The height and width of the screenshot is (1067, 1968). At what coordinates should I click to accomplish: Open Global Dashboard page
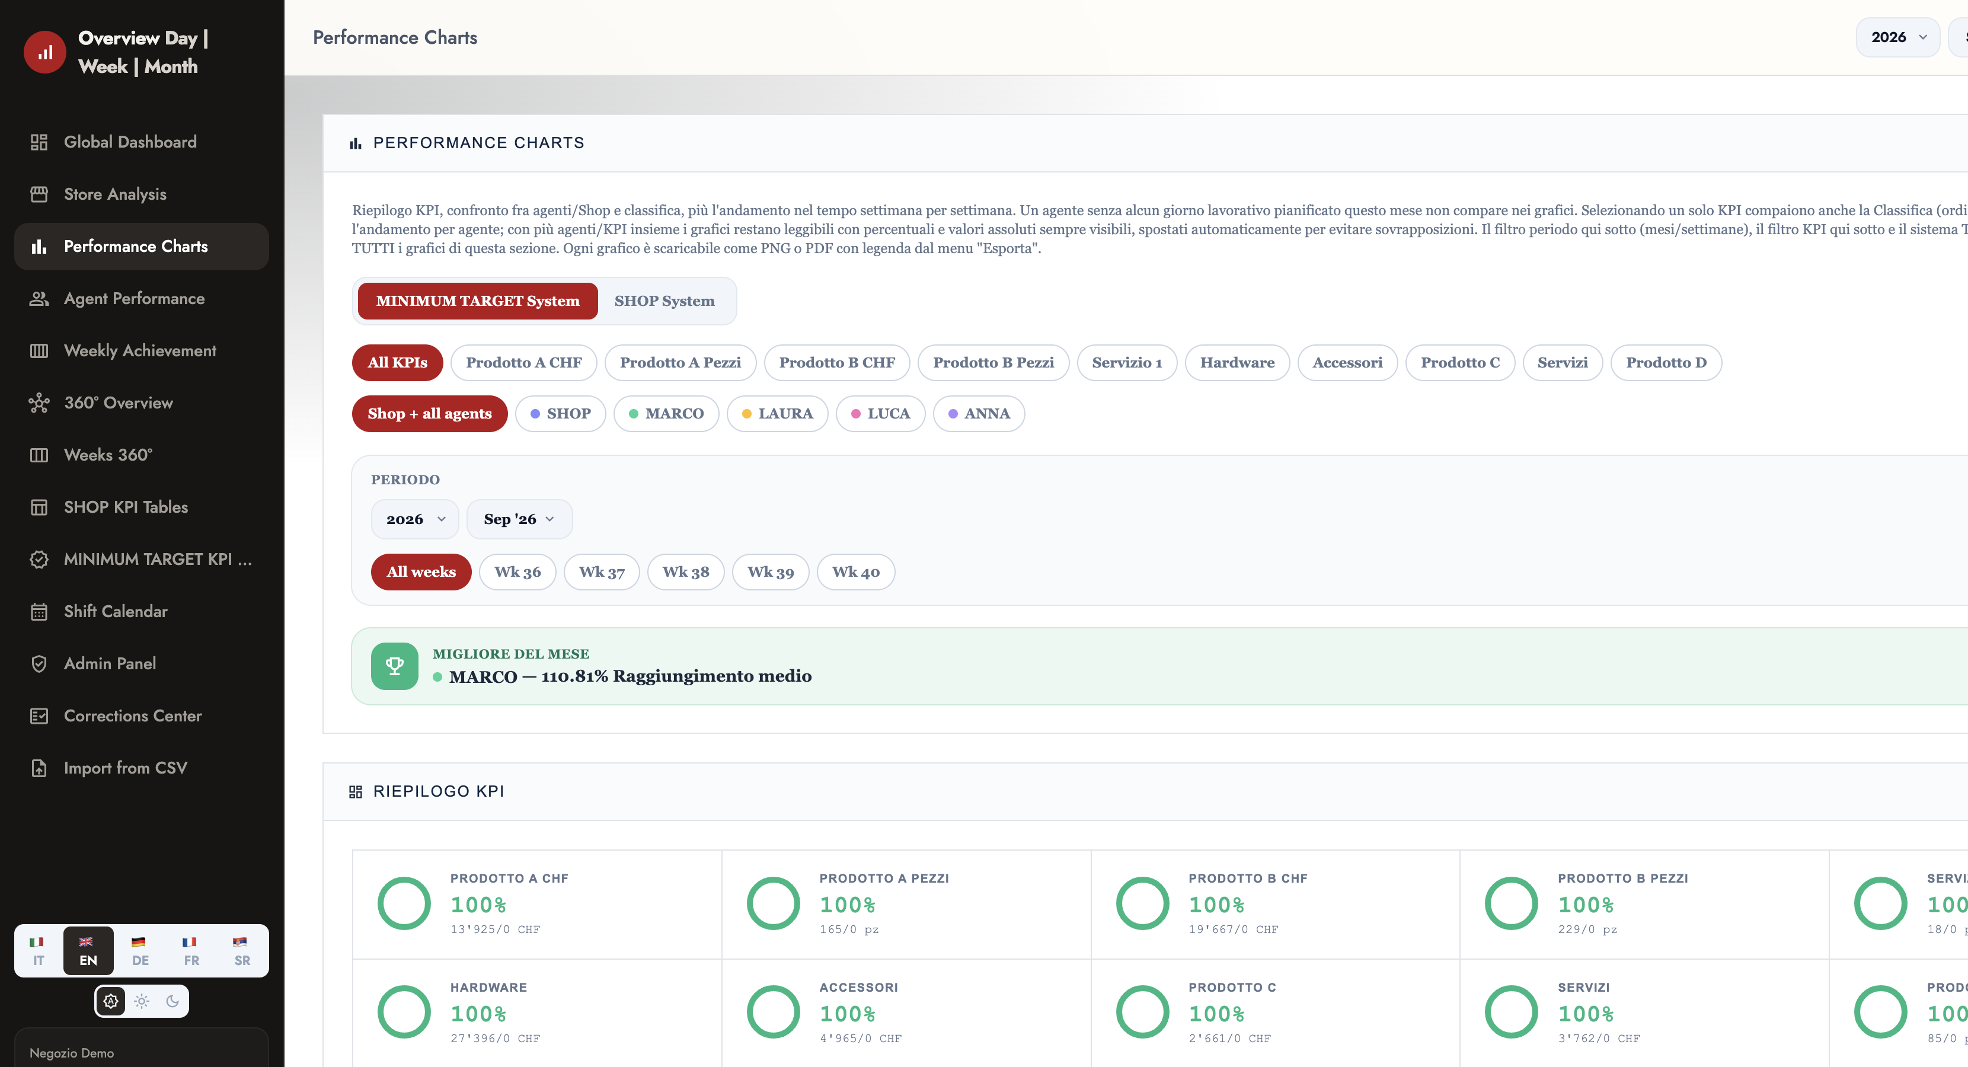pos(141,142)
